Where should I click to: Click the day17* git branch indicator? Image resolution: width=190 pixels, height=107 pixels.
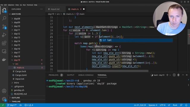click(12, 105)
